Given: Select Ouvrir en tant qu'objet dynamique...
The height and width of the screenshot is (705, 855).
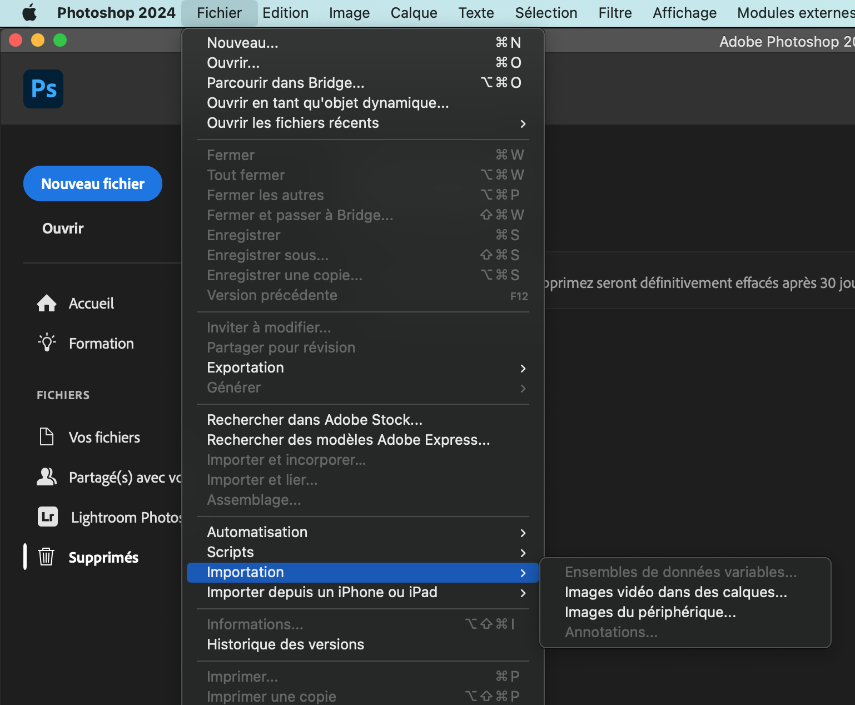Looking at the screenshot, I should click(x=363, y=103).
